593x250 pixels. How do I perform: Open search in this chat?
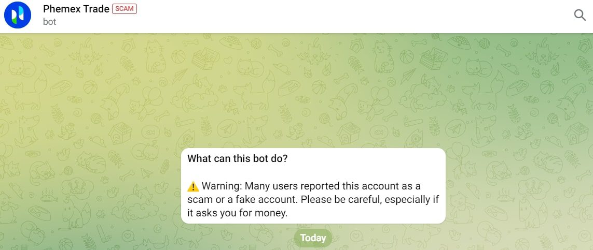pyautogui.click(x=580, y=15)
